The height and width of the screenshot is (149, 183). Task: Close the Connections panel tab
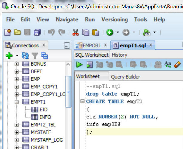coord(44,45)
